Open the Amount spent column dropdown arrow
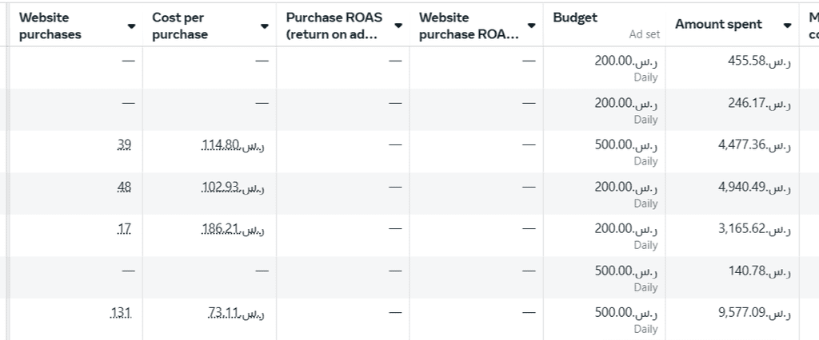The width and height of the screenshot is (819, 340). [788, 26]
